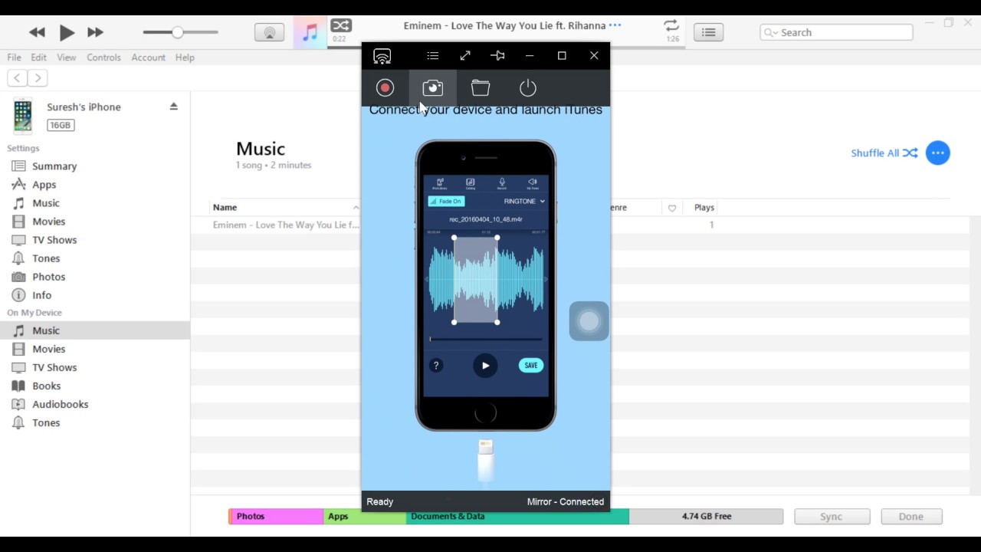This screenshot has height=552, width=981.
Task: Start recording in the mirror window
Action: coord(385,87)
